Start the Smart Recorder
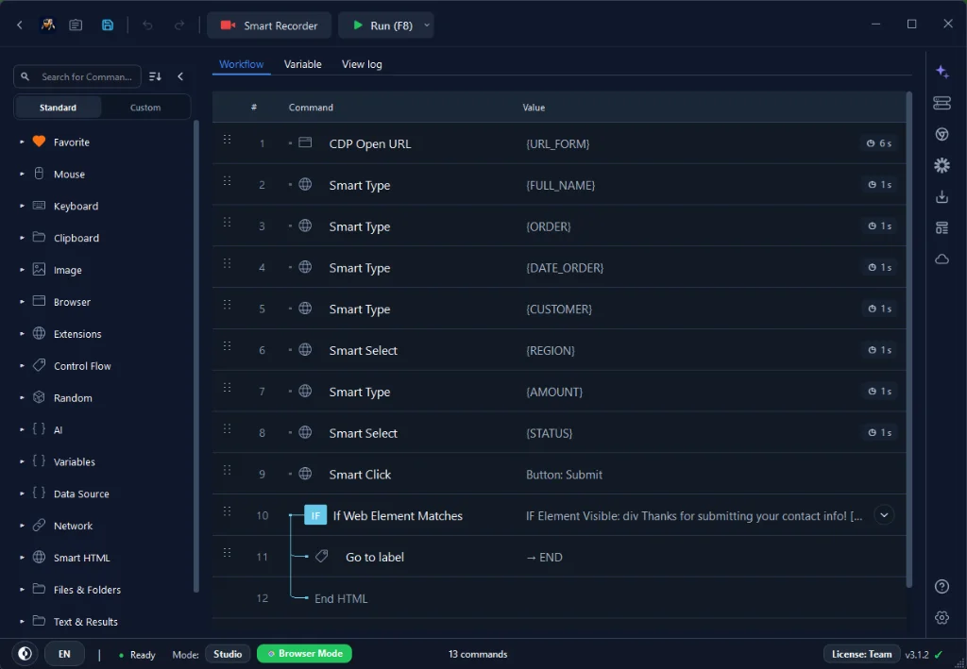Image resolution: width=967 pixels, height=669 pixels. pyautogui.click(x=269, y=25)
